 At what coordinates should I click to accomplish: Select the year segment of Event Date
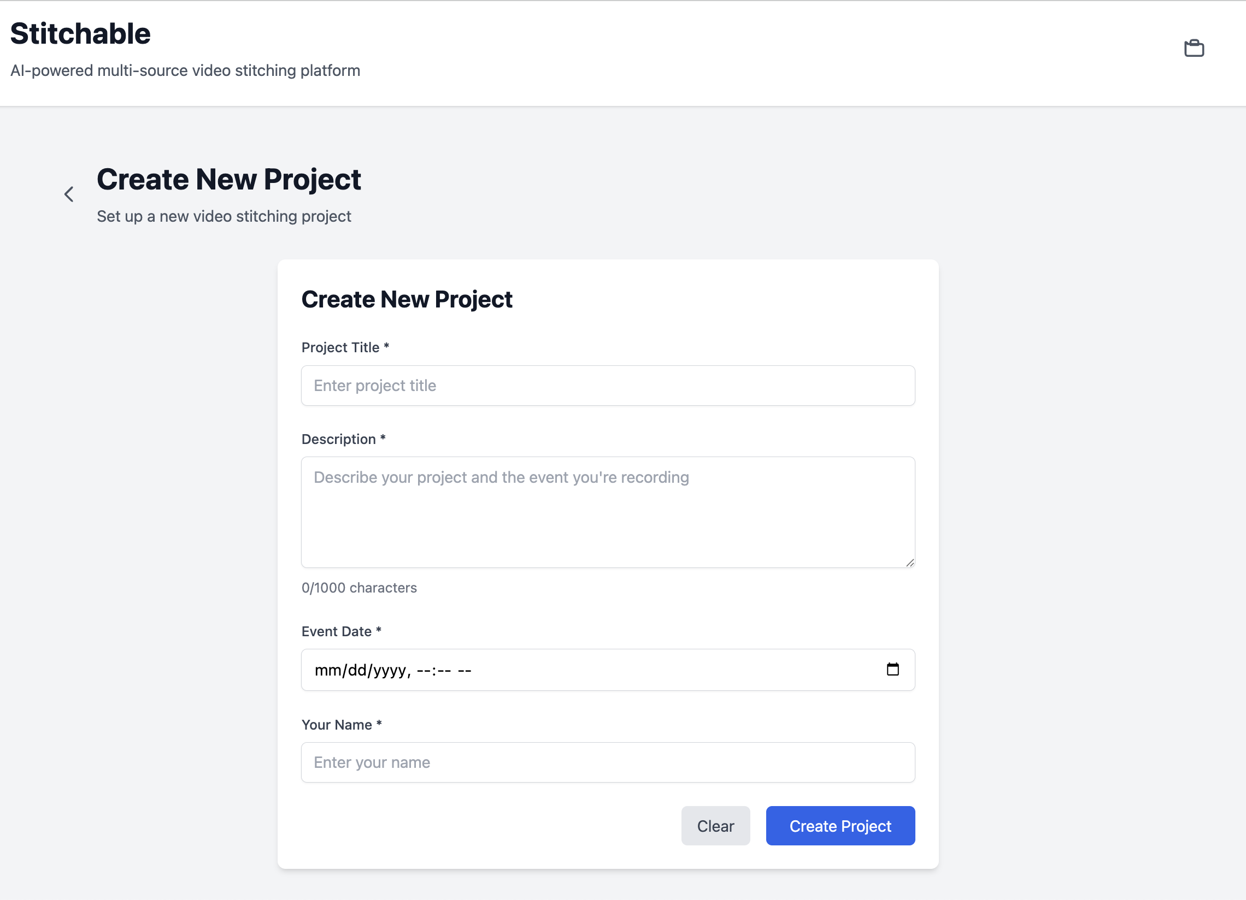390,670
